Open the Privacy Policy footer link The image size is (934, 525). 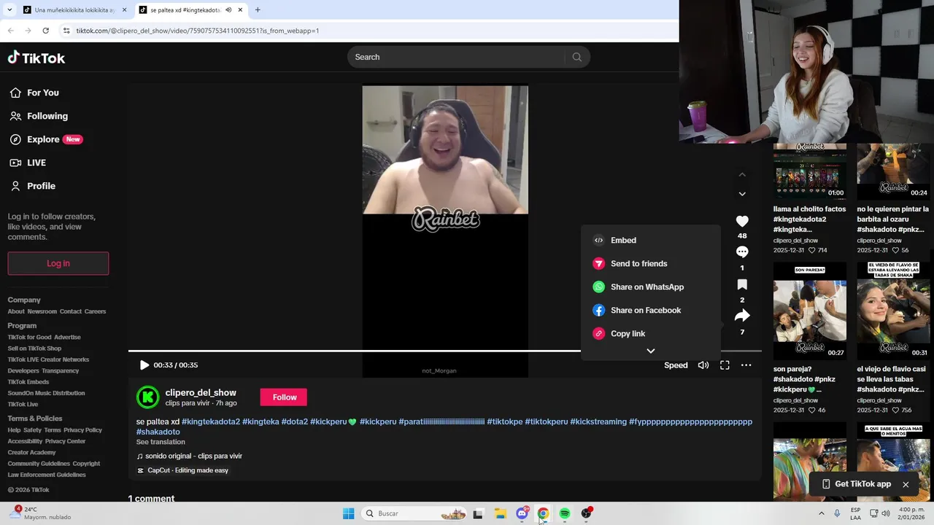coord(82,430)
